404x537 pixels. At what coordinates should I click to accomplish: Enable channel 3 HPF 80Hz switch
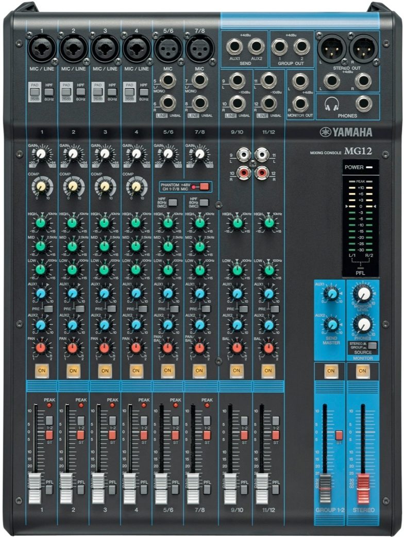[112, 92]
